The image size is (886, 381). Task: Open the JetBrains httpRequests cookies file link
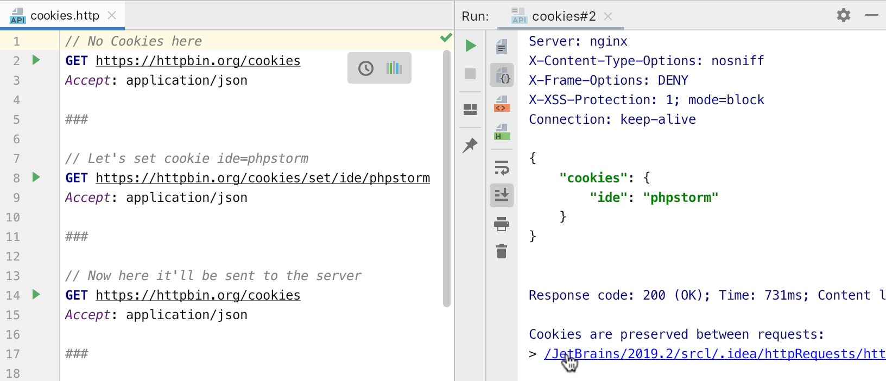coord(714,354)
